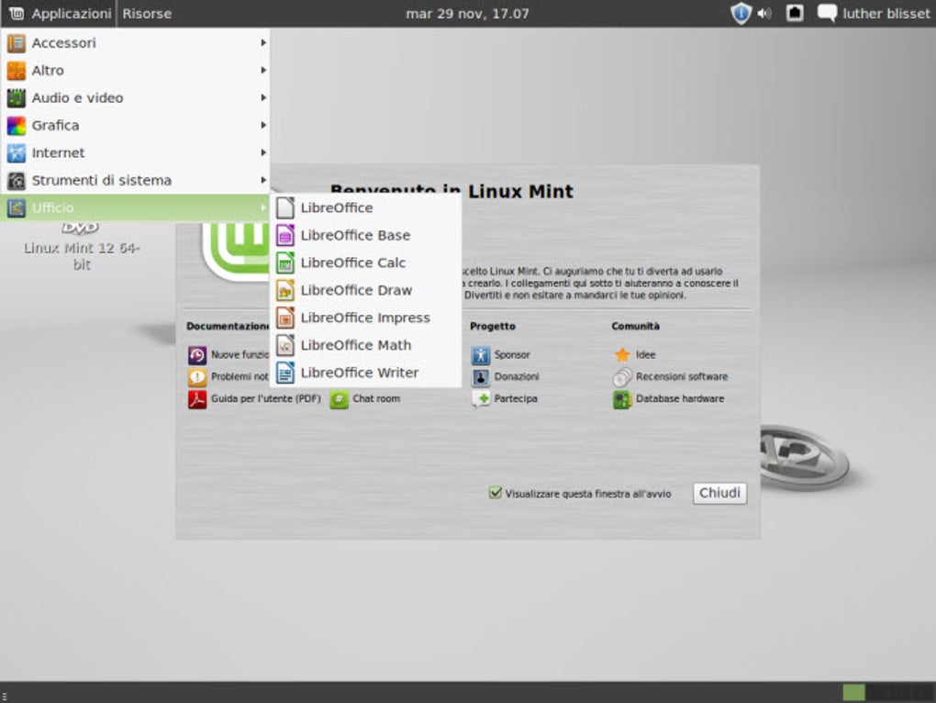Click the Internet category icon
The width and height of the screenshot is (936, 703).
[x=17, y=152]
